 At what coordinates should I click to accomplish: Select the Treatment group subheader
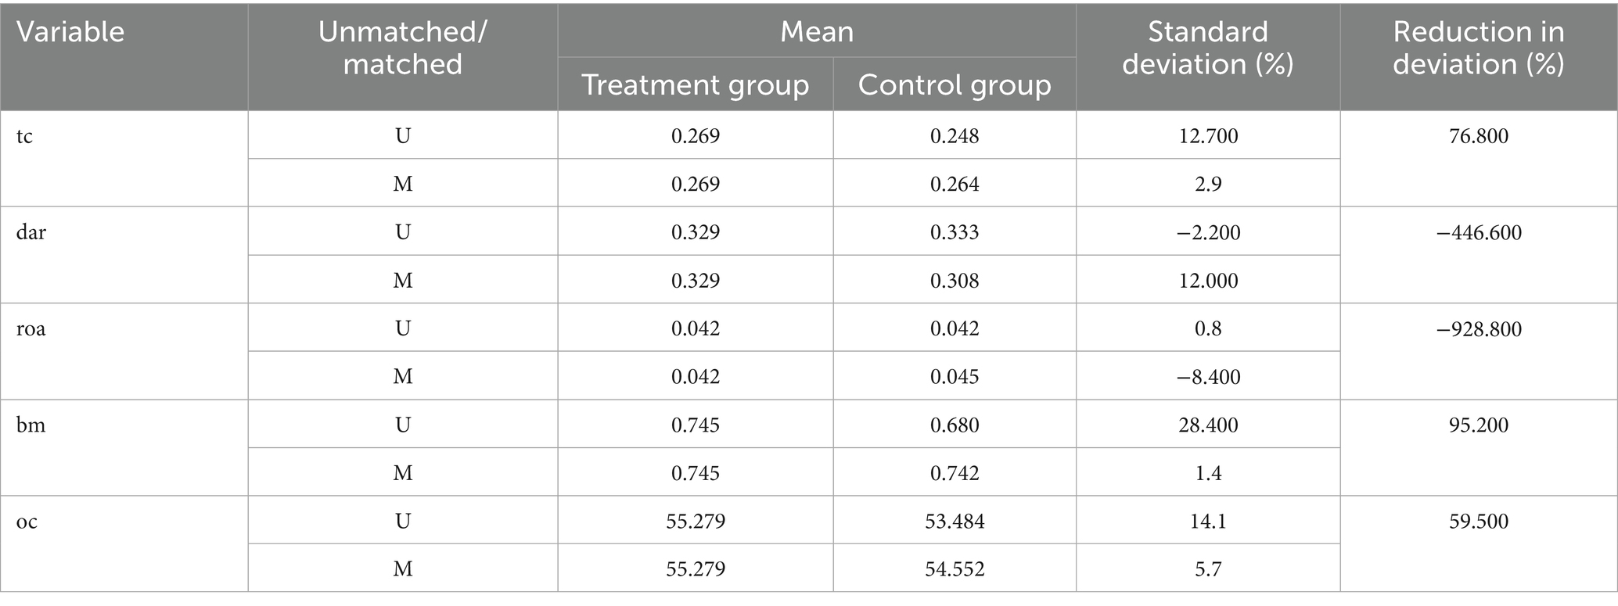[695, 85]
